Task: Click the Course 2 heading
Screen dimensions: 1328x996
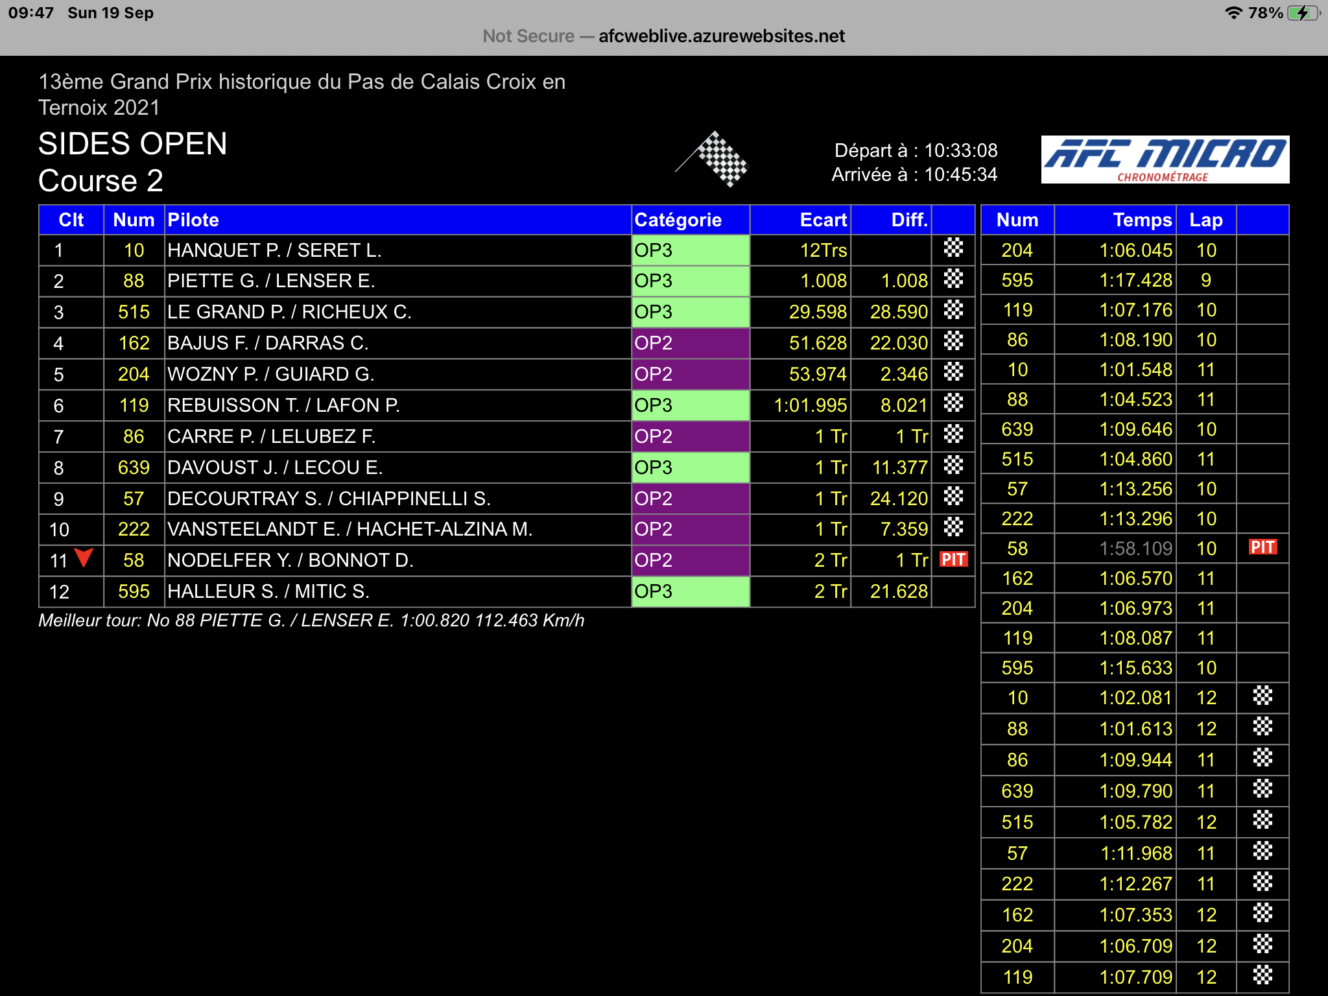Action: (101, 180)
